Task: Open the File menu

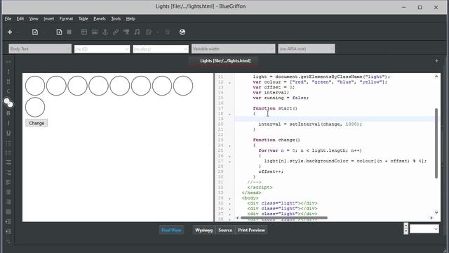Action: click(8, 19)
